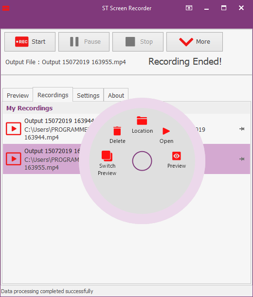Pin the 163944 recording with pin icon
253x297 pixels.
click(242, 129)
